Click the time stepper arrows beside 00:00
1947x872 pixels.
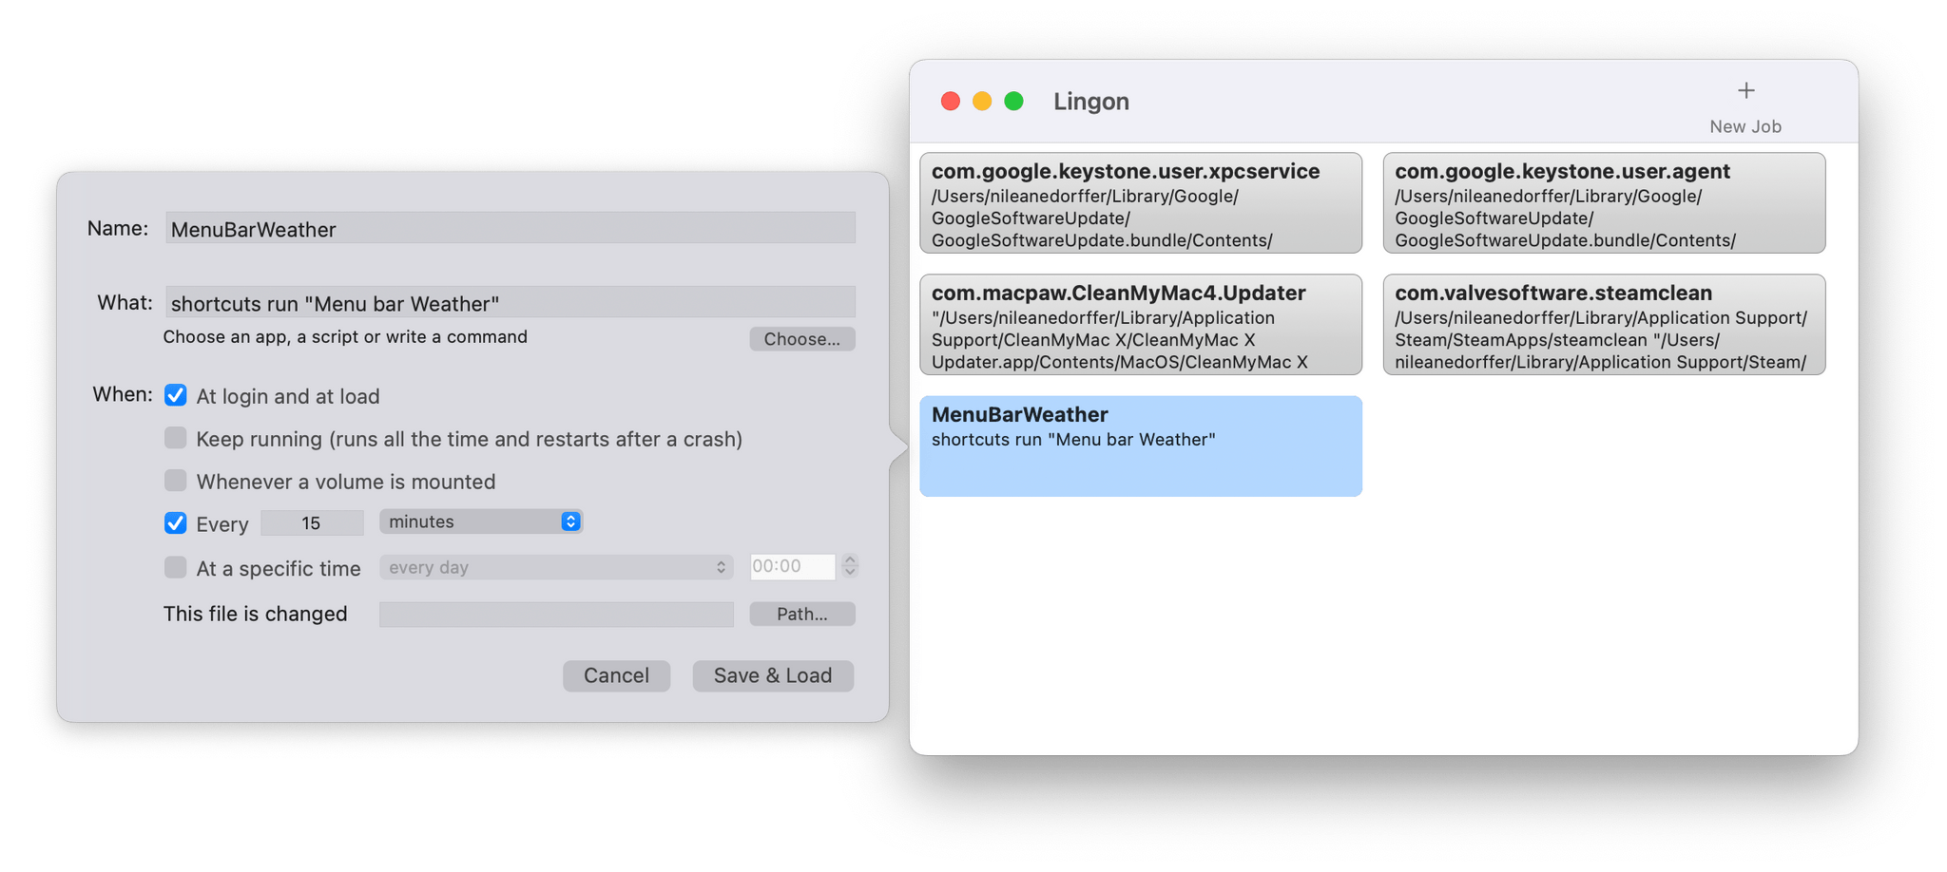coord(850,566)
